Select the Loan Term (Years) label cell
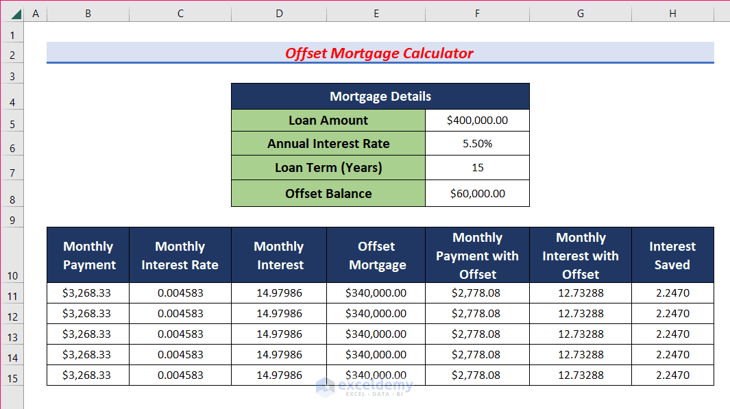The width and height of the screenshot is (730, 409). (x=328, y=168)
